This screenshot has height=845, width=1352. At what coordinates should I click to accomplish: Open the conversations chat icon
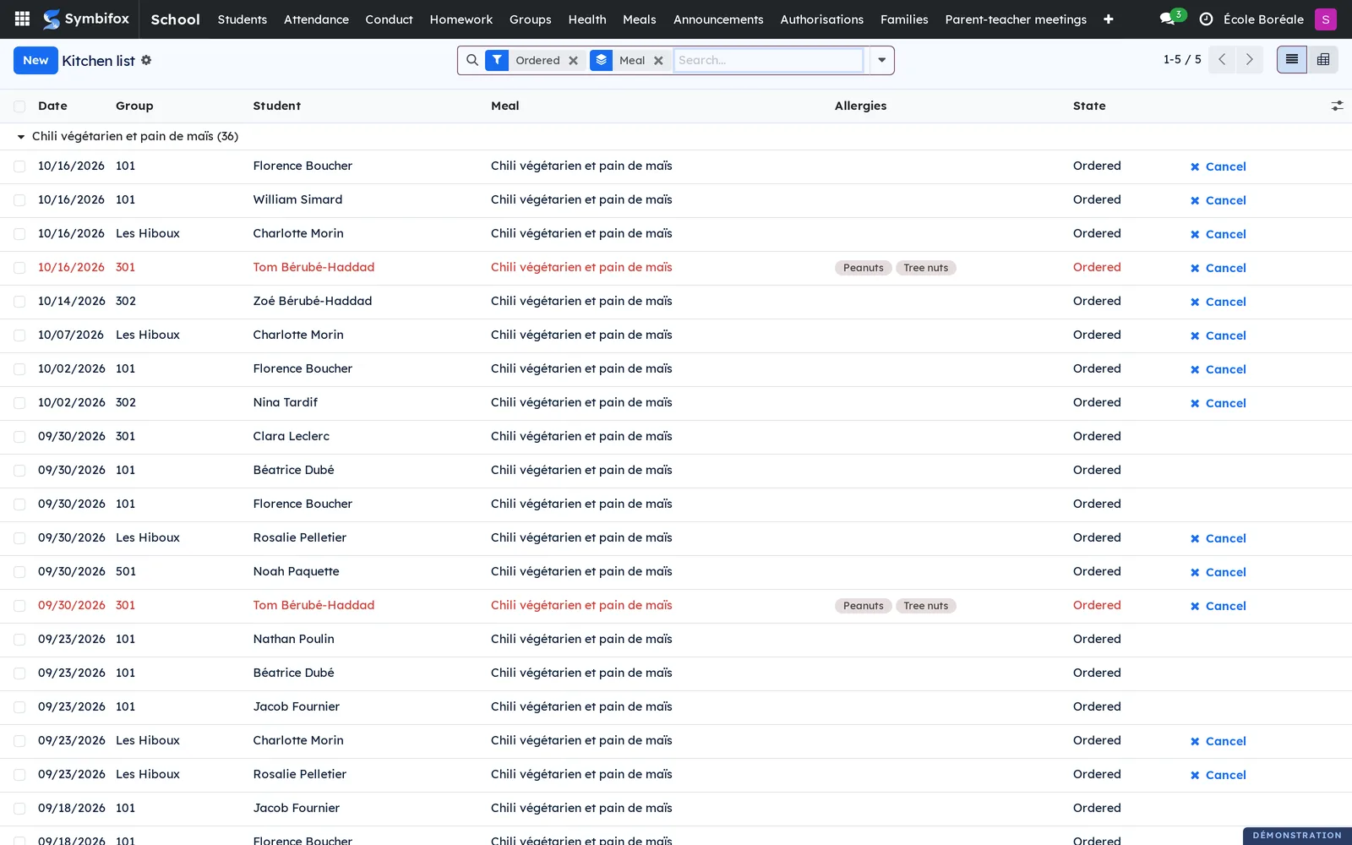coord(1167,19)
